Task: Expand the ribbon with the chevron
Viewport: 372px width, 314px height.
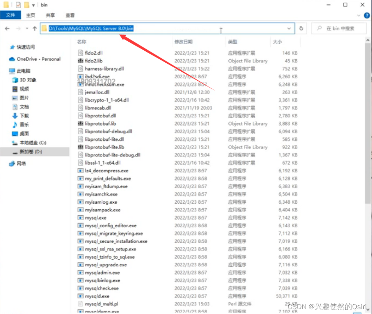Action: coord(359,15)
